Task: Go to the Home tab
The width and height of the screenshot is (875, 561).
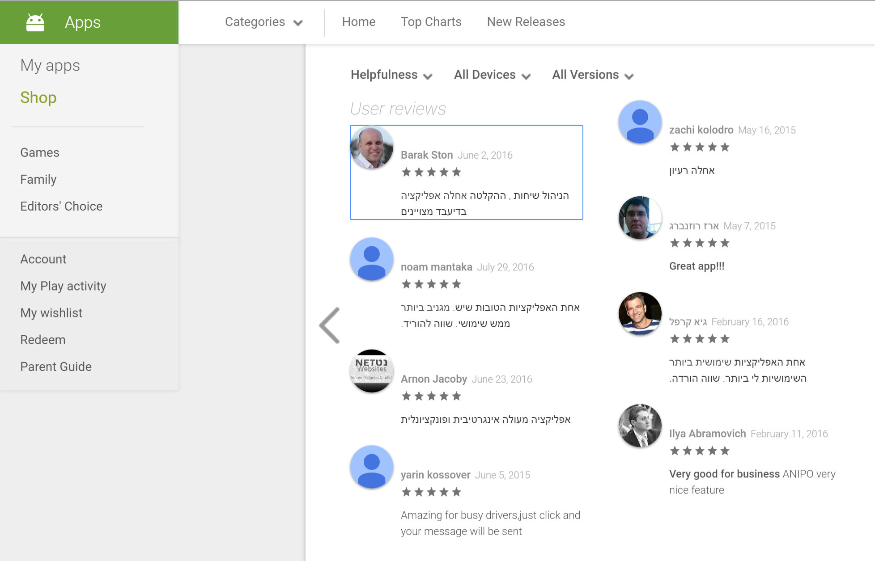Action: [359, 22]
